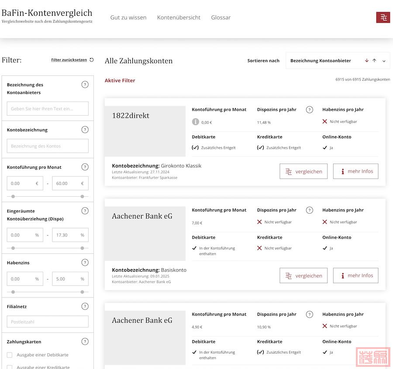
Task: Click Kontoanbieter: Frankfurter Sparkasse text
Action: click(x=145, y=178)
